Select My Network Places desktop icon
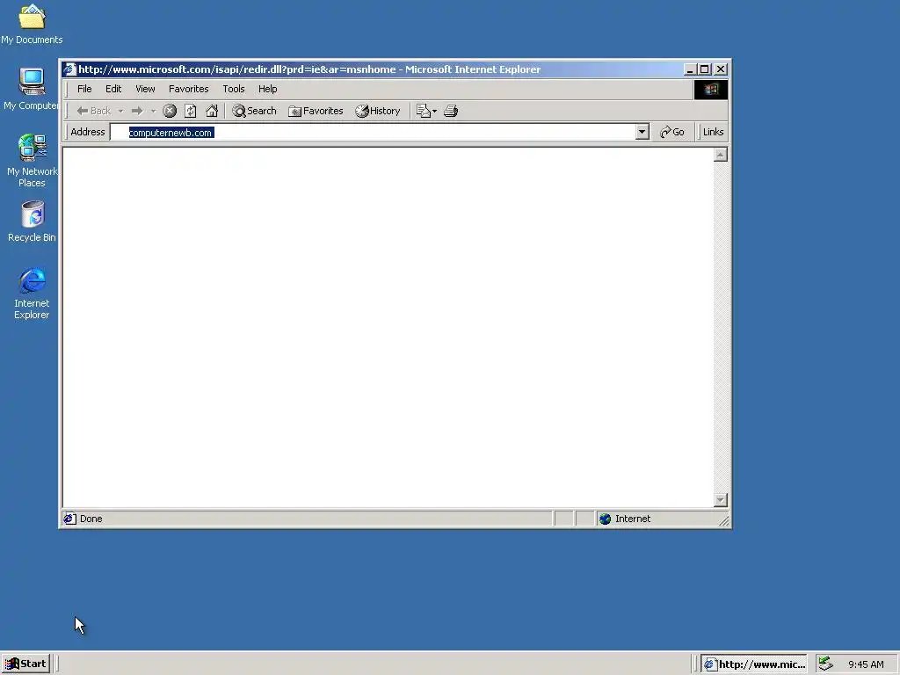The height and width of the screenshot is (675, 900). coord(32,160)
